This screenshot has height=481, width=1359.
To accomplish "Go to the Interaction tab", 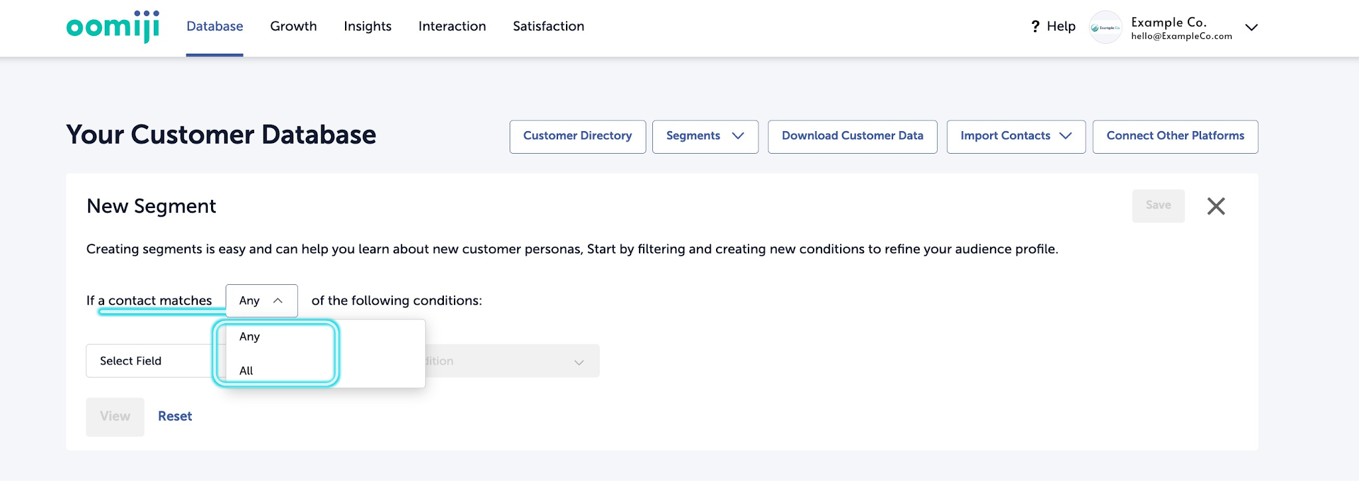I will pyautogui.click(x=452, y=27).
